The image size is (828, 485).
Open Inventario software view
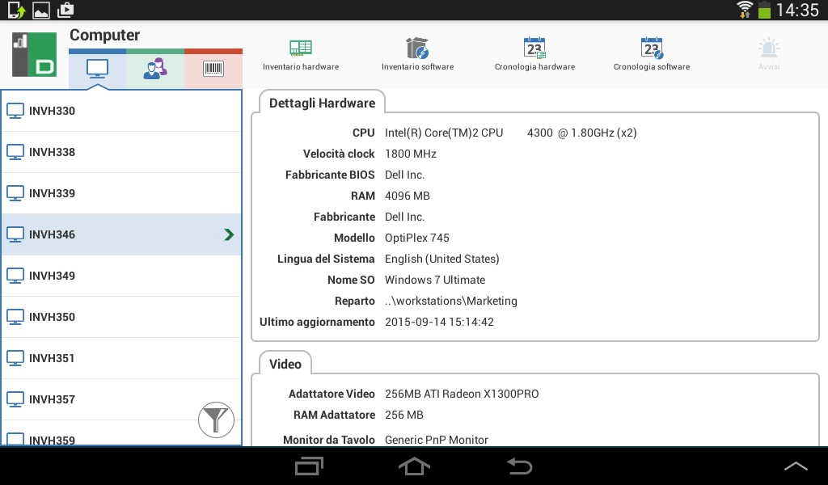click(417, 54)
